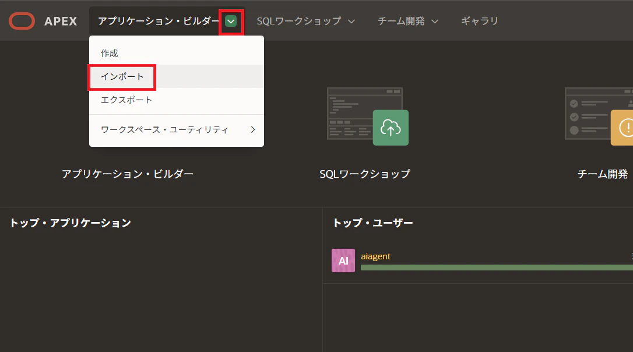
Task: Click the aiagent user link
Action: pos(375,256)
